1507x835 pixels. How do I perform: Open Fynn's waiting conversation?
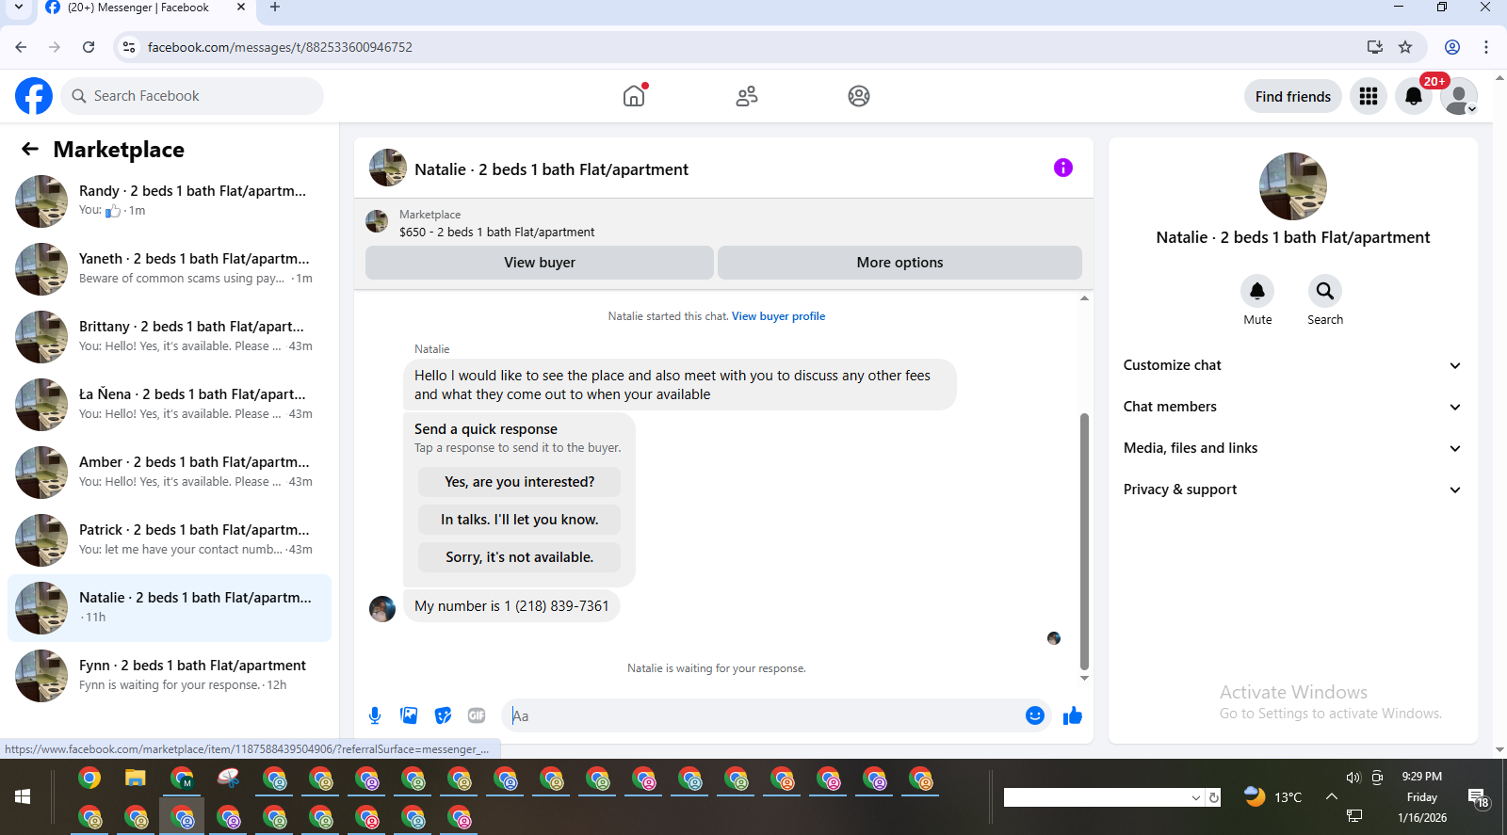pyautogui.click(x=170, y=676)
